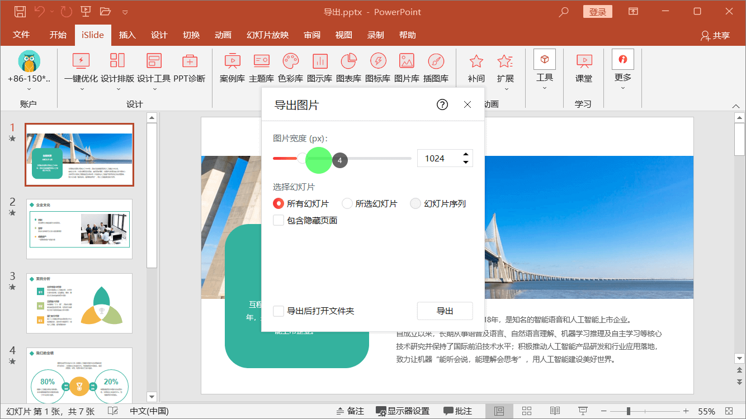
Task: Open the account +86-150 dropdown
Action: pos(29,88)
